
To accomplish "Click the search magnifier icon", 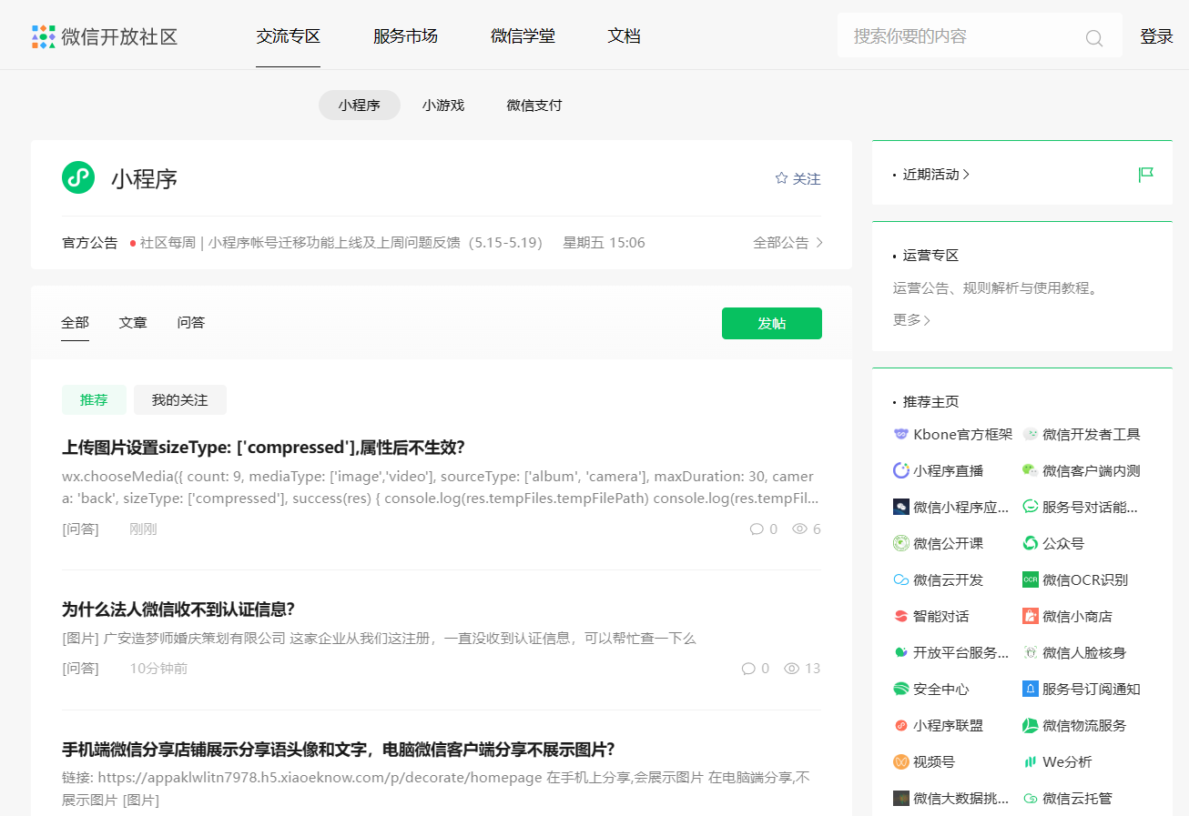I will [x=1093, y=38].
